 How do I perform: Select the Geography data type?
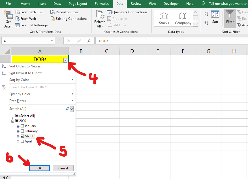[x=183, y=18]
